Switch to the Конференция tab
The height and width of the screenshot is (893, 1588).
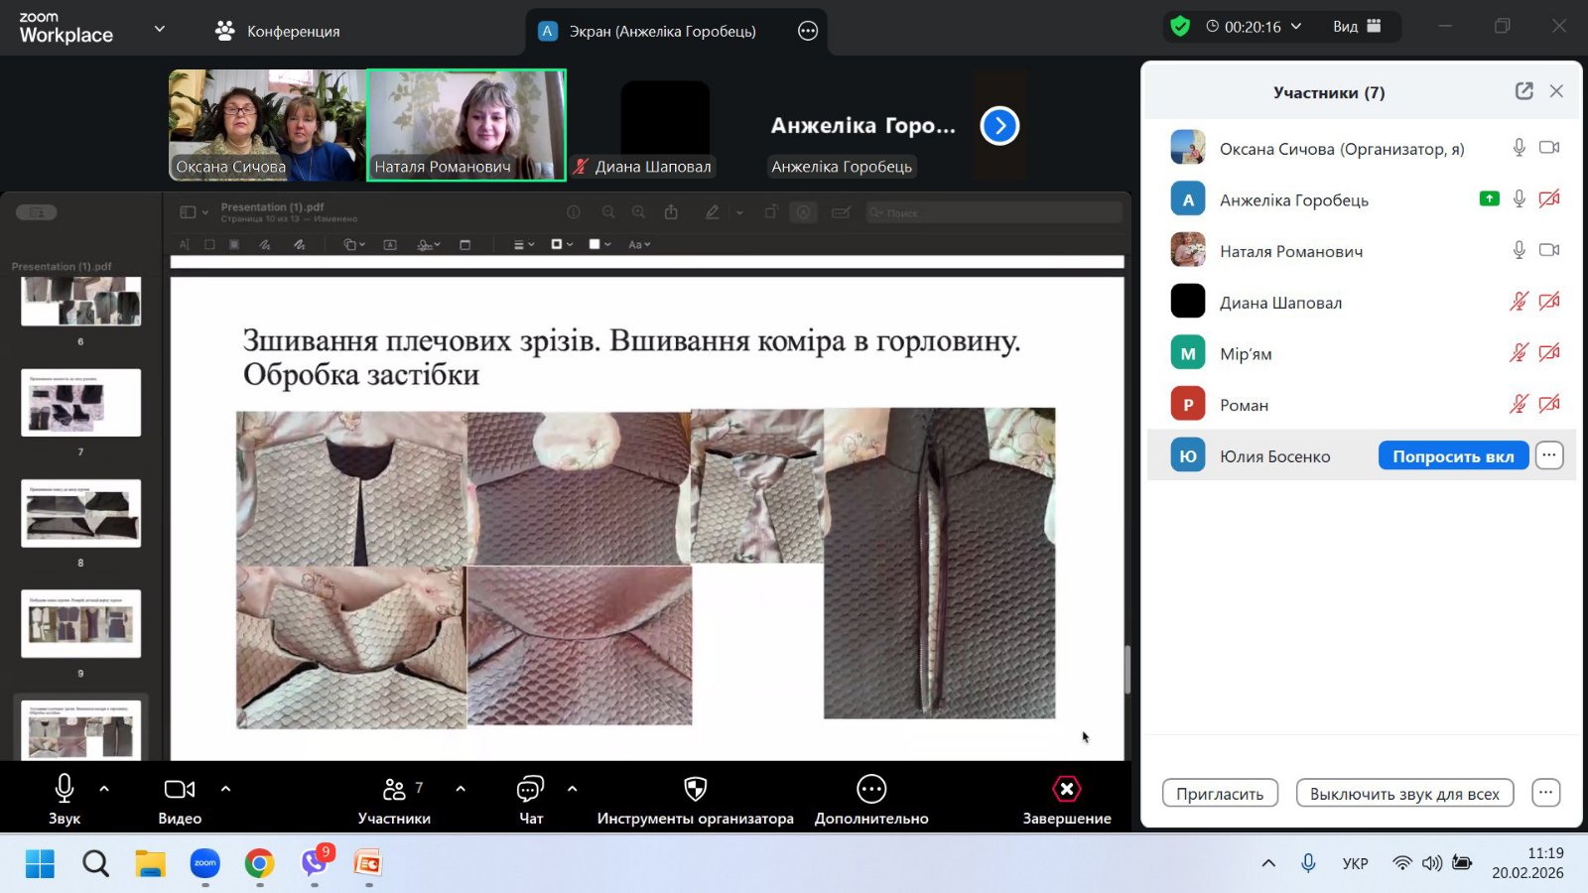[278, 31]
